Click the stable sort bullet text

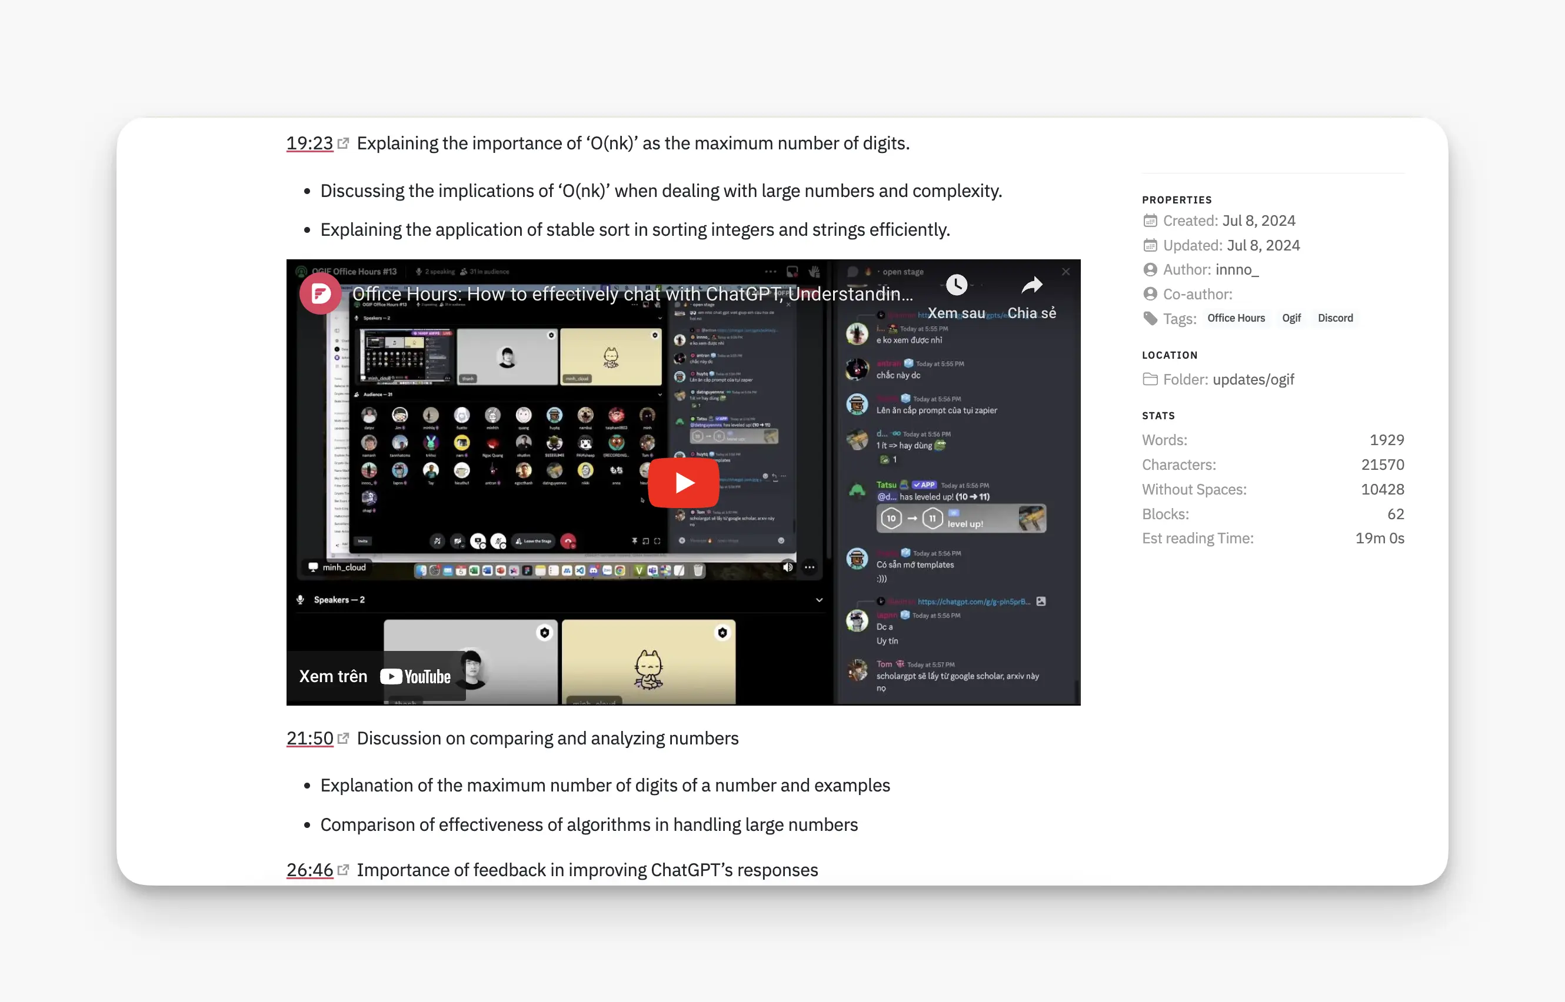[635, 230]
